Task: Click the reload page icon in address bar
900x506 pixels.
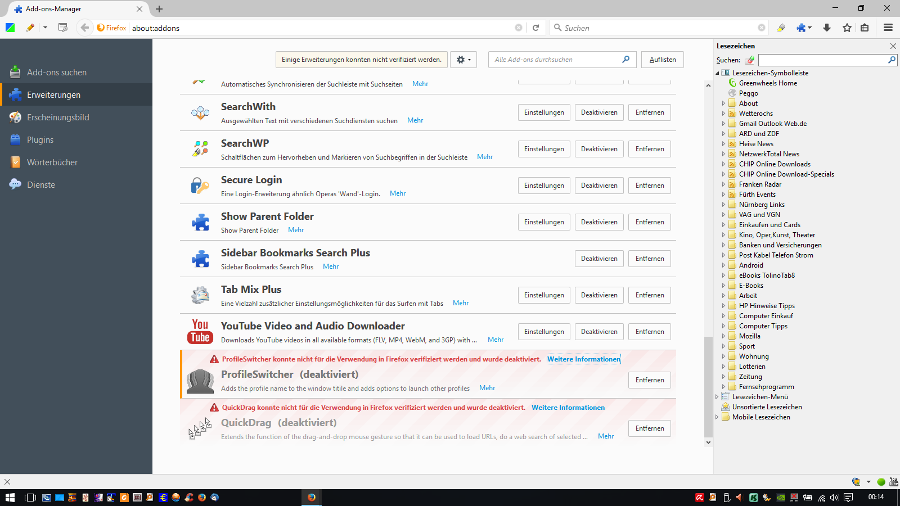Action: [x=536, y=28]
